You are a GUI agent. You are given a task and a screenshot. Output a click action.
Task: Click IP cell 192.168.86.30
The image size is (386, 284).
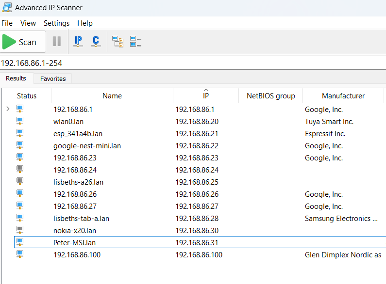click(197, 231)
